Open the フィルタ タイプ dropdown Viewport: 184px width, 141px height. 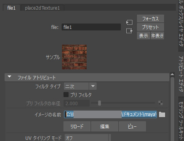[80, 86]
